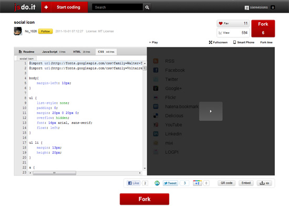Click the No_1026 author avatar
289x206 pixels.
[x=18, y=31]
